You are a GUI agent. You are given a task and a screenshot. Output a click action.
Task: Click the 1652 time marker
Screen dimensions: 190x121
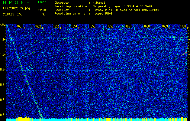coord(38,26)
